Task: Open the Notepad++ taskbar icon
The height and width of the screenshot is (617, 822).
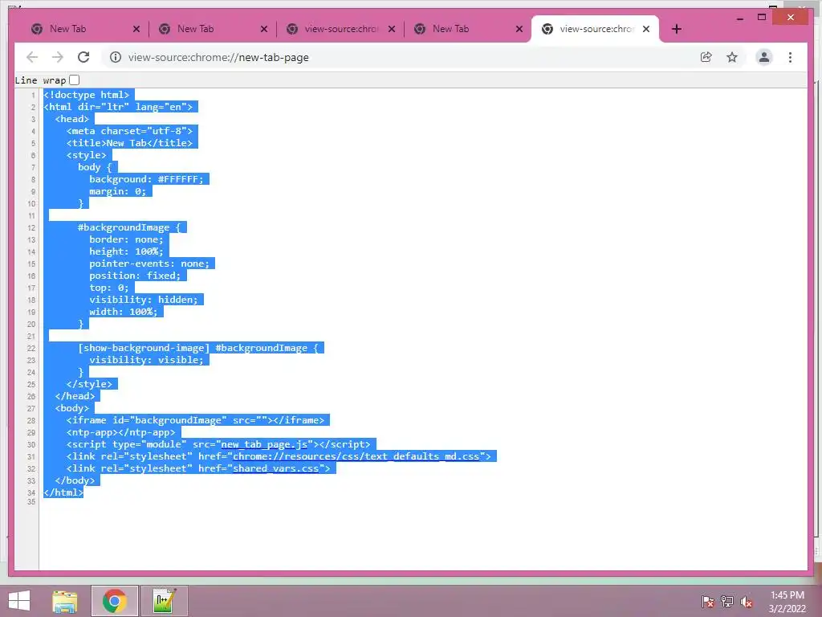Action: coord(164,601)
